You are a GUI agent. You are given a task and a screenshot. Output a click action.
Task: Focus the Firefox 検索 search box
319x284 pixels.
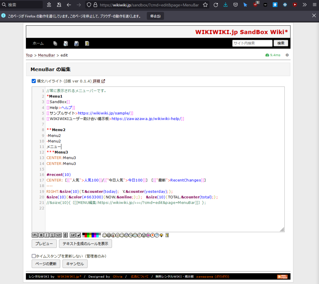(x=21, y=5)
